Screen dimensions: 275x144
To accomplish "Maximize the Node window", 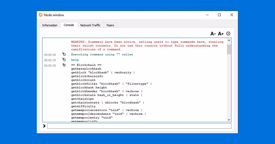I will click(219, 15).
